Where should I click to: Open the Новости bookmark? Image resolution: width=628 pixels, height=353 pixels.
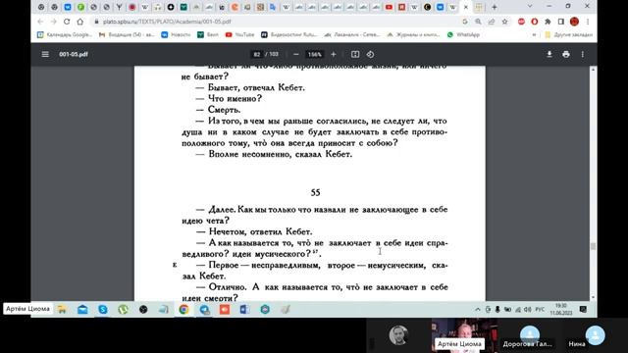tap(176, 35)
